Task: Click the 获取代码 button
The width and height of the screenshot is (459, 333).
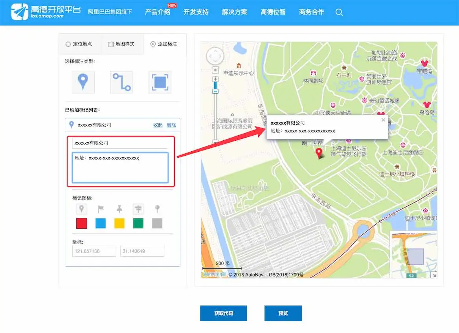Action: pyautogui.click(x=223, y=313)
